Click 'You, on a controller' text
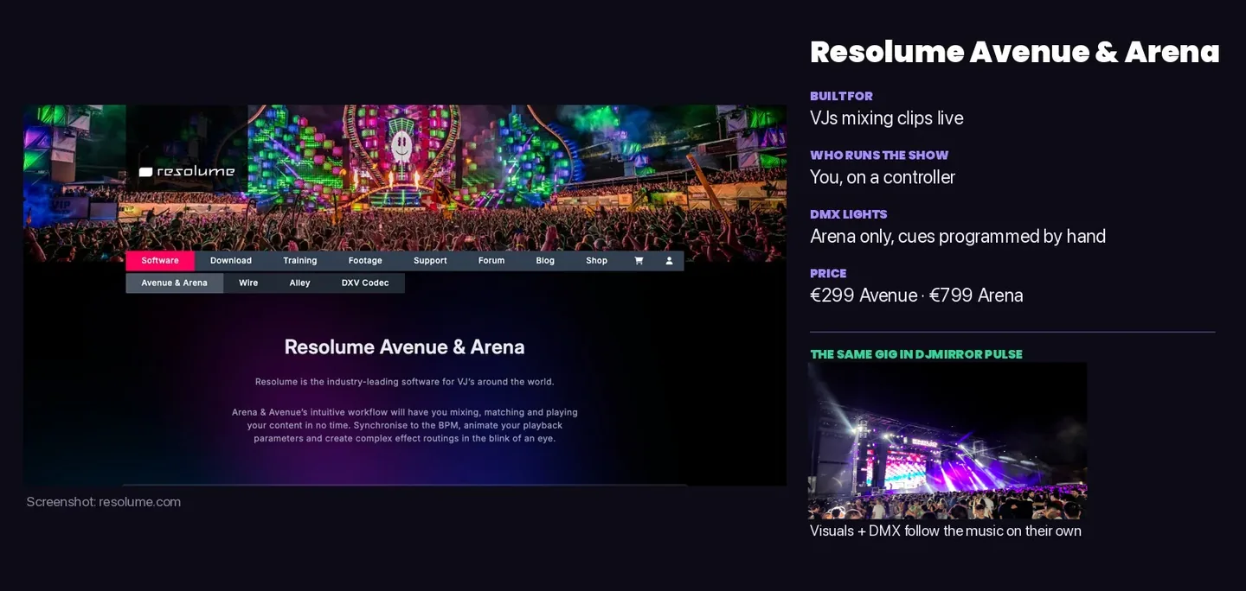This screenshot has height=591, width=1246. [883, 177]
